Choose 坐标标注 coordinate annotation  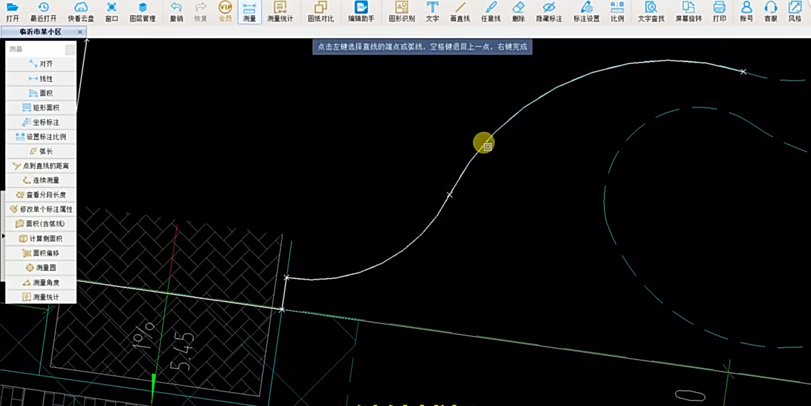41,122
